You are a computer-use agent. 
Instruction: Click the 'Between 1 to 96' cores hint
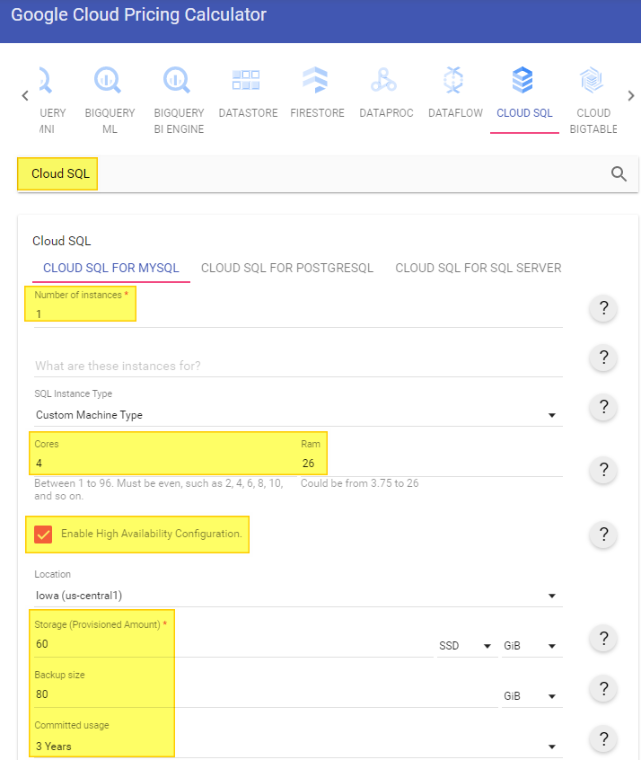point(158,490)
